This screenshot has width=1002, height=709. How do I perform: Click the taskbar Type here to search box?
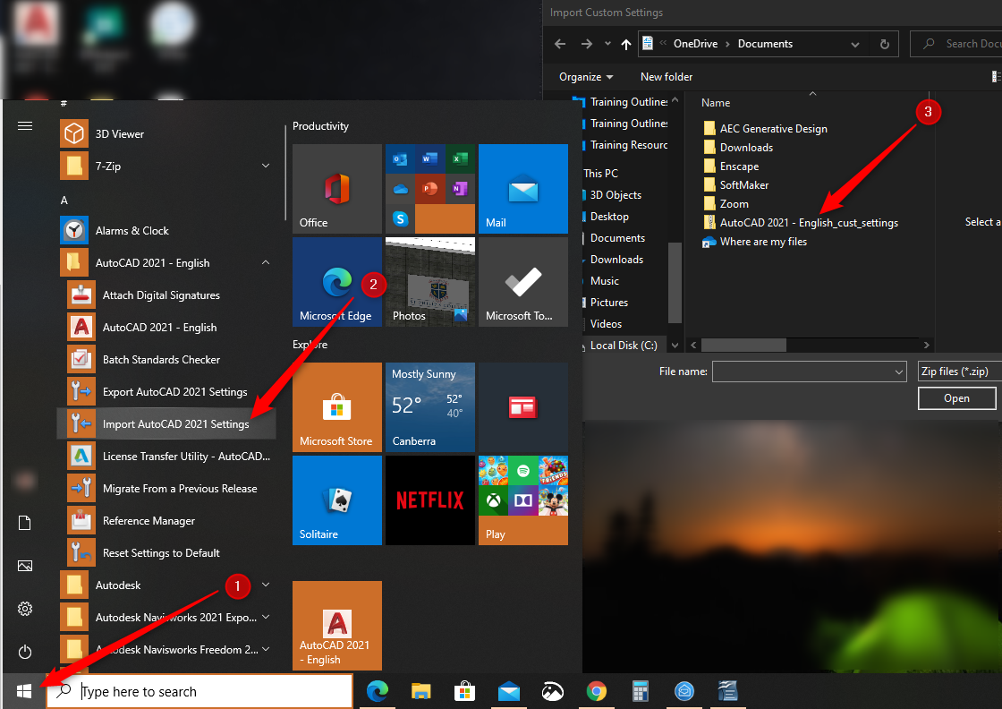tap(200, 691)
